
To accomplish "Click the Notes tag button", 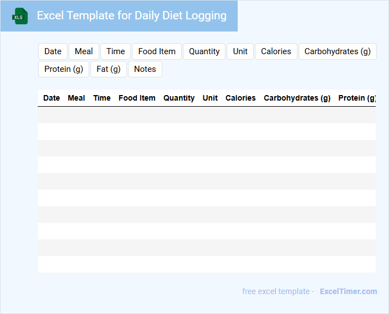I will click(145, 69).
